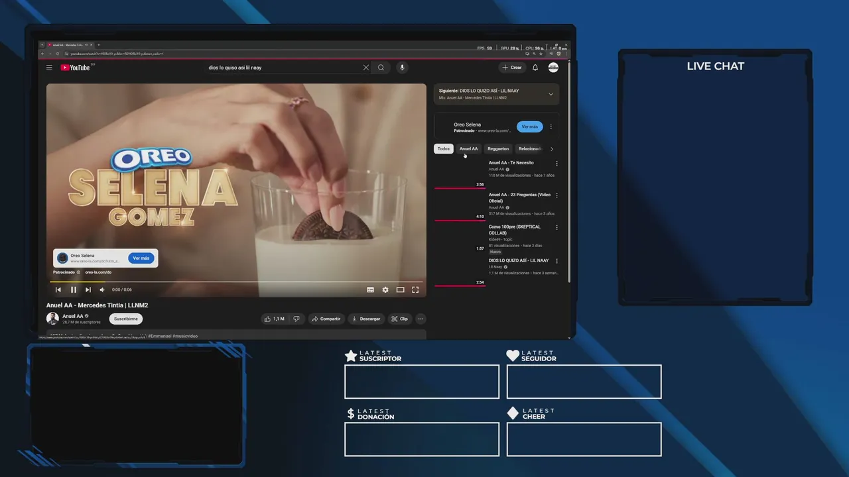Screen dimensions: 849x477
Task: Toggle subtitles in the video player
Action: point(370,290)
